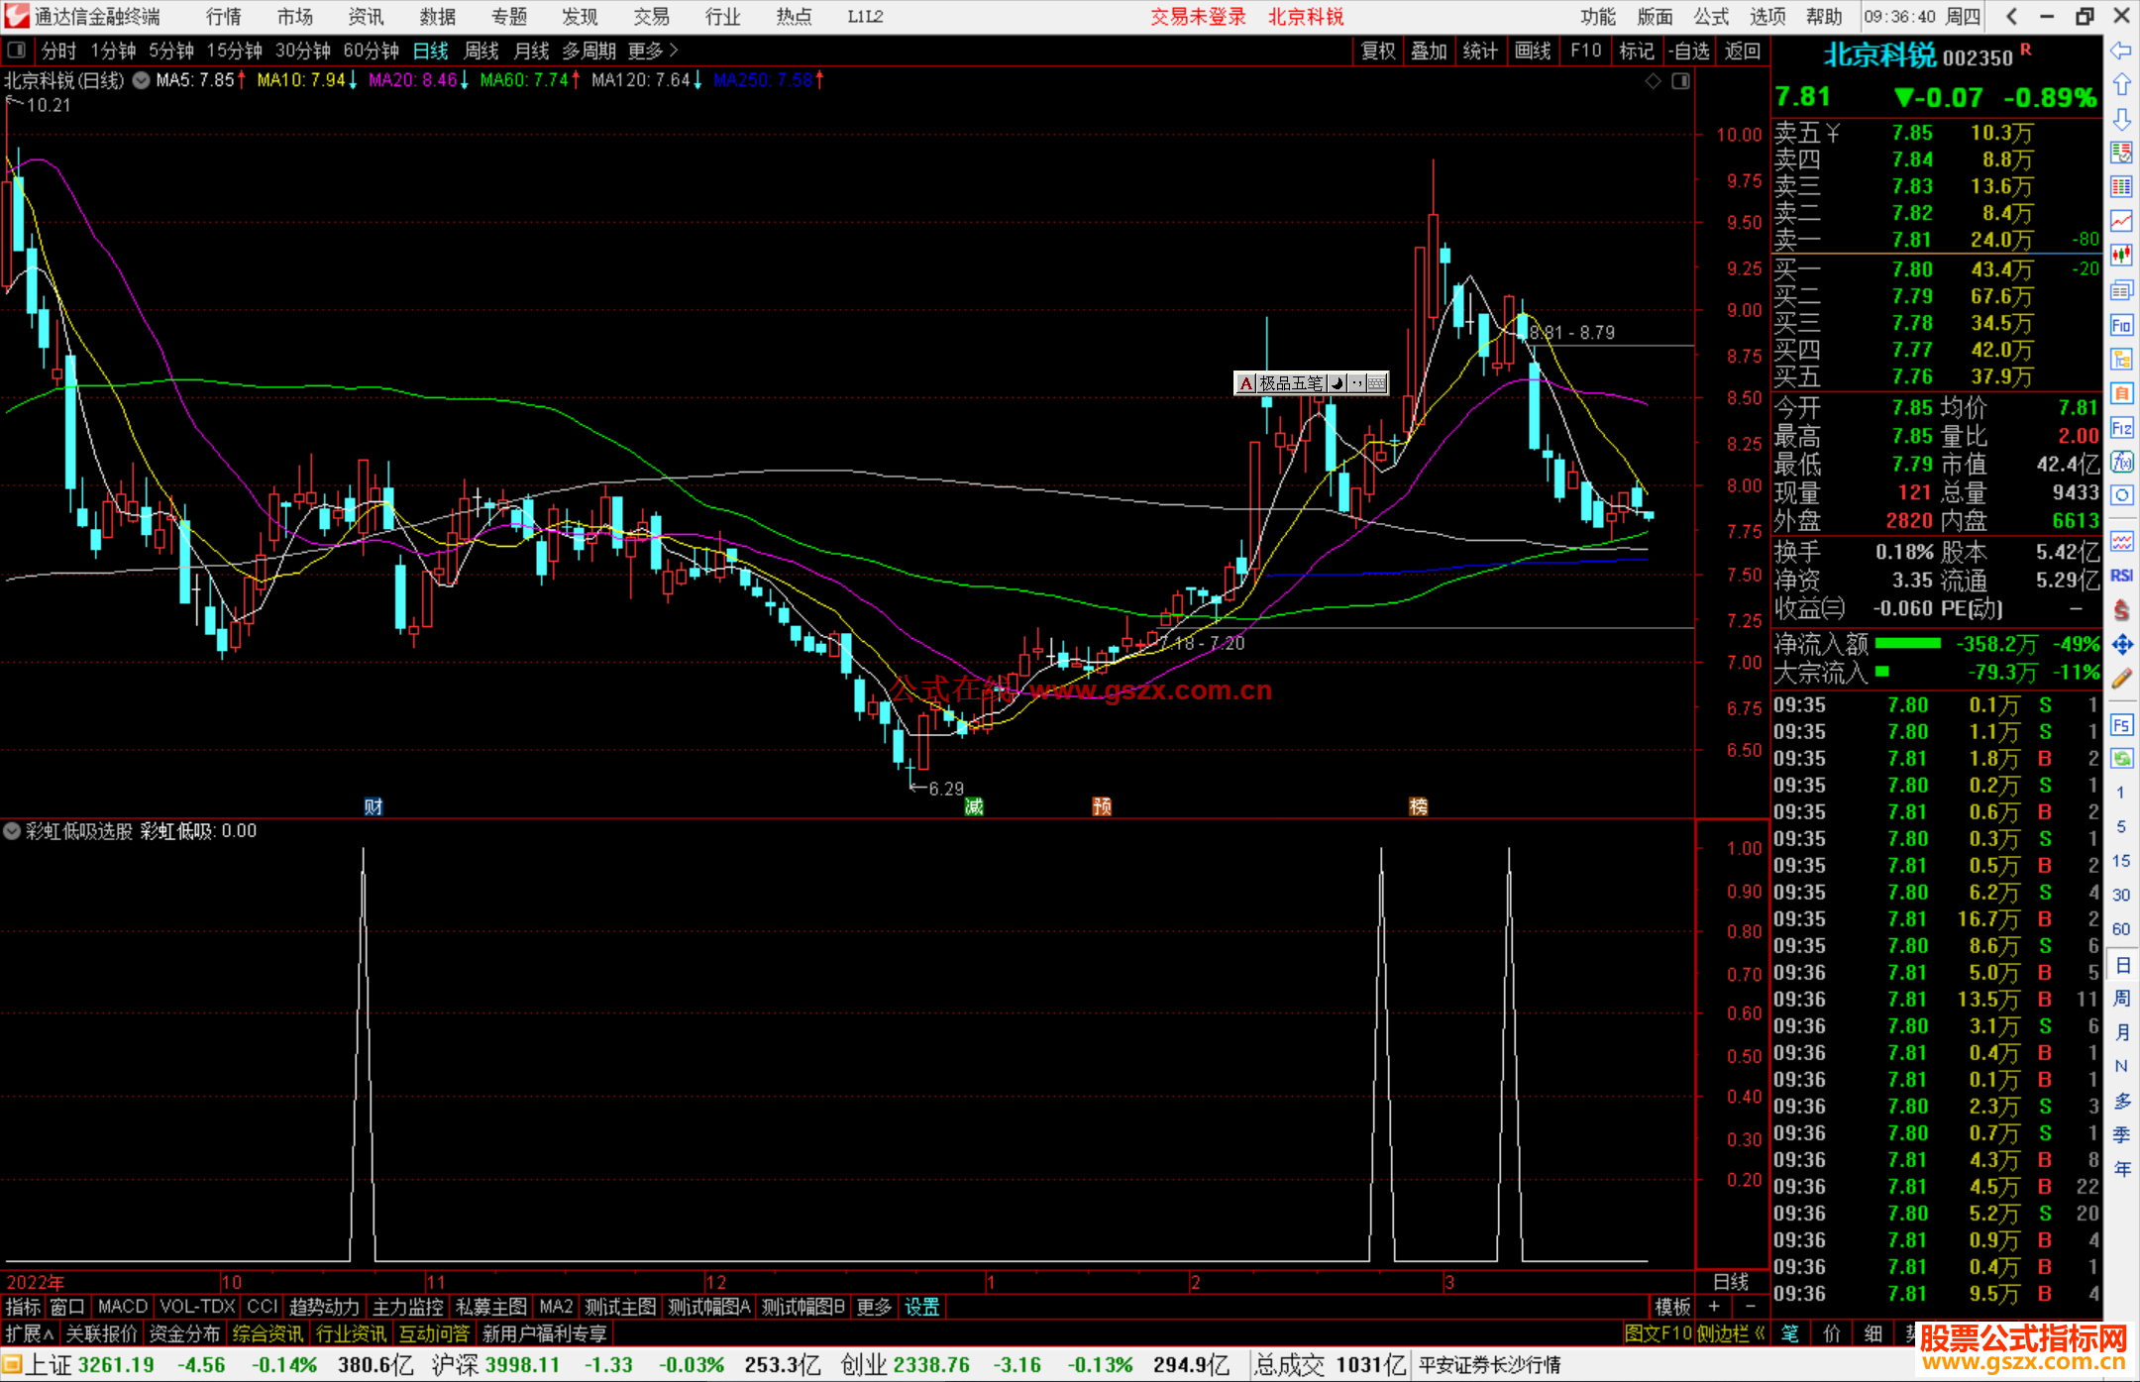Click the soft keyboard icon on IME bar
This screenshot has width=2140, height=1382.
(x=1377, y=383)
